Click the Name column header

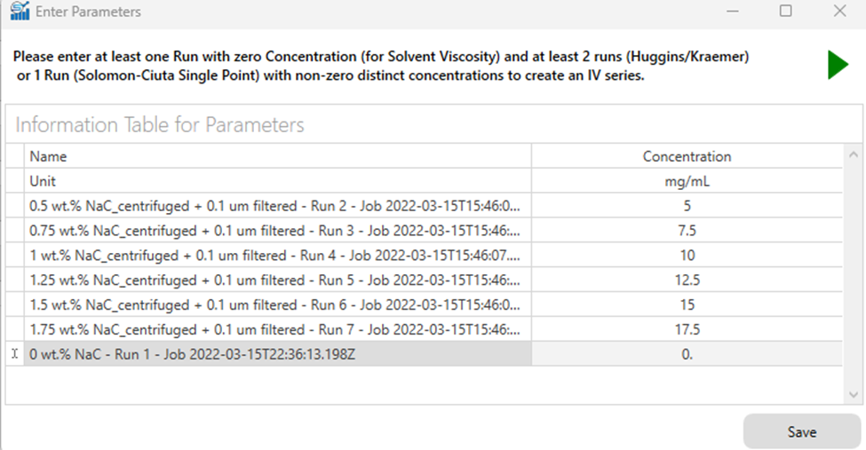(x=277, y=156)
